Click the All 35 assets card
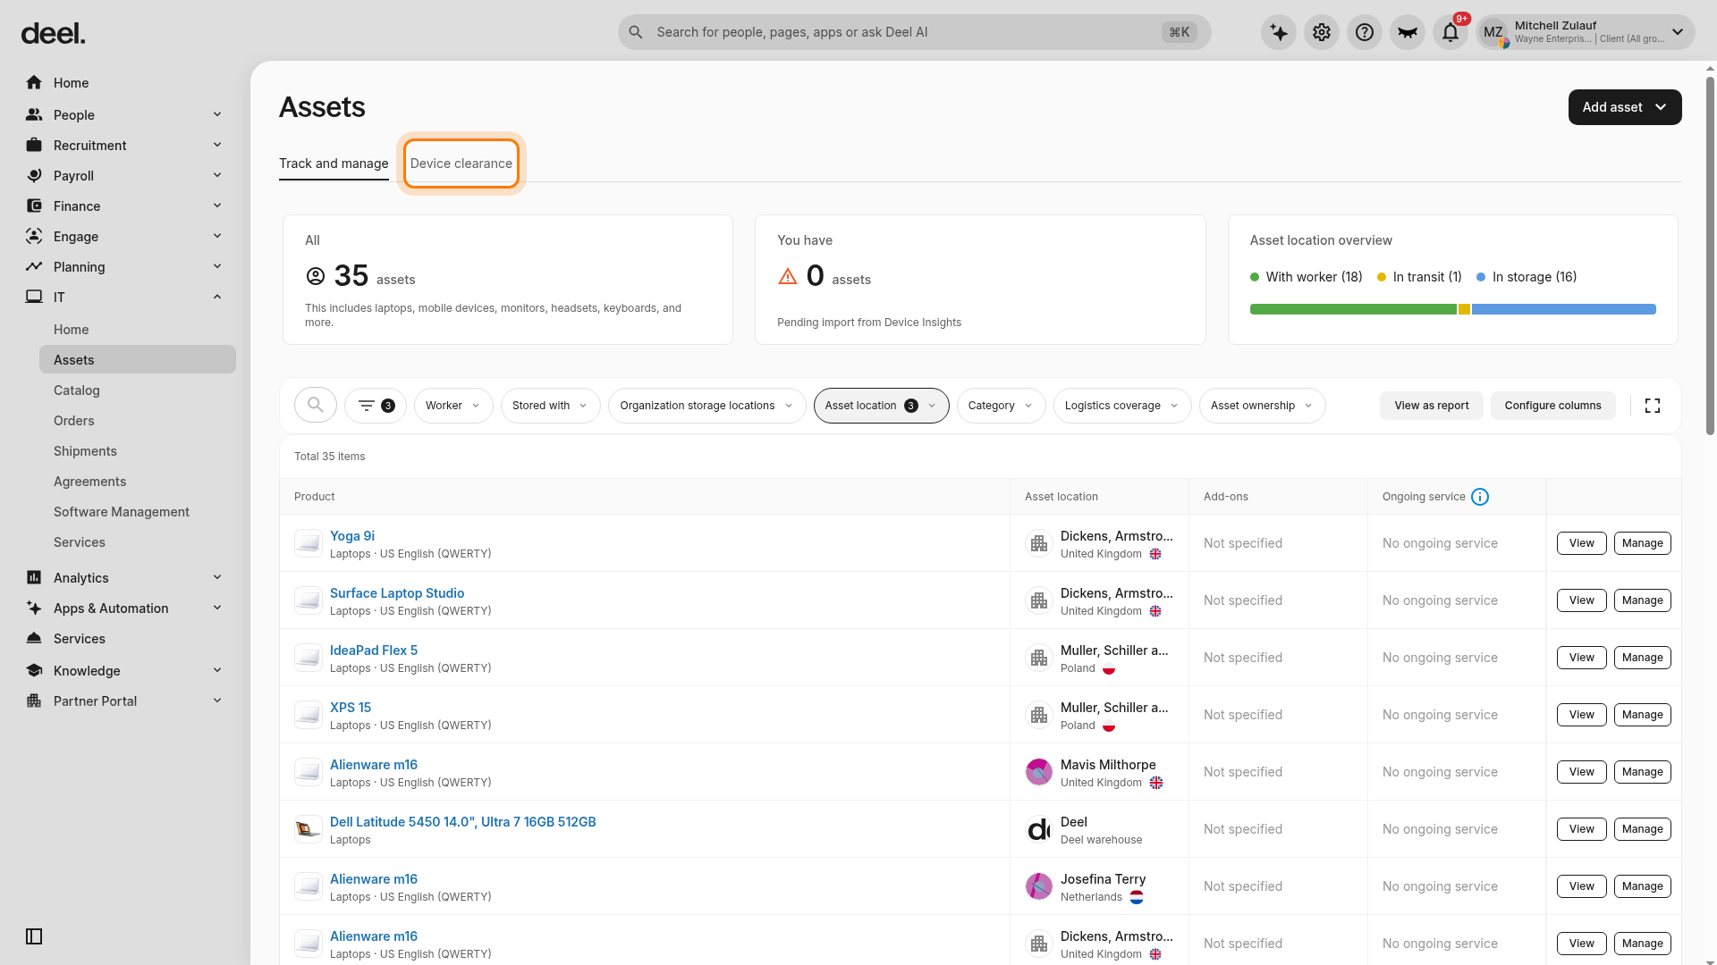1717x965 pixels. [x=508, y=280]
